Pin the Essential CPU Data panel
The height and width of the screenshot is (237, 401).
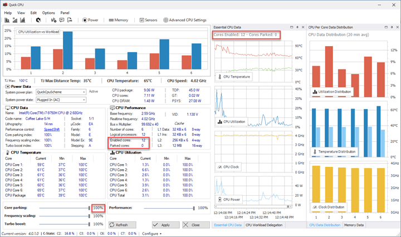pos(297,27)
